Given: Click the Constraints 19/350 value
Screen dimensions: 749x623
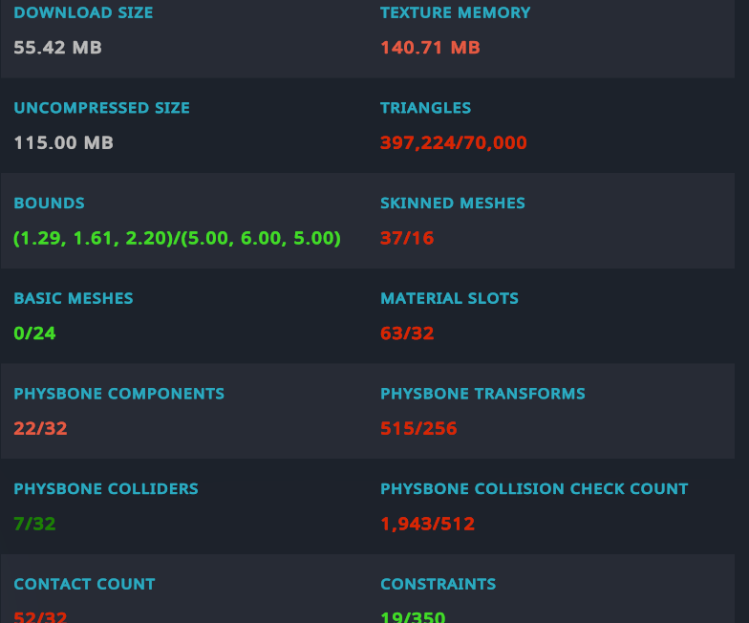Looking at the screenshot, I should pos(413,617).
